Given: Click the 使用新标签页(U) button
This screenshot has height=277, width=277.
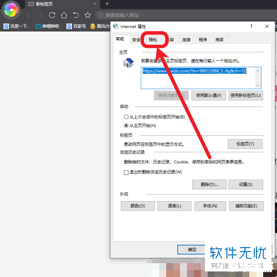Looking at the screenshot, I should [245, 95].
